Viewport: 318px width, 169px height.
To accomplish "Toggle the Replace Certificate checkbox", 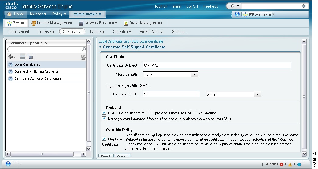I will (x=104, y=139).
